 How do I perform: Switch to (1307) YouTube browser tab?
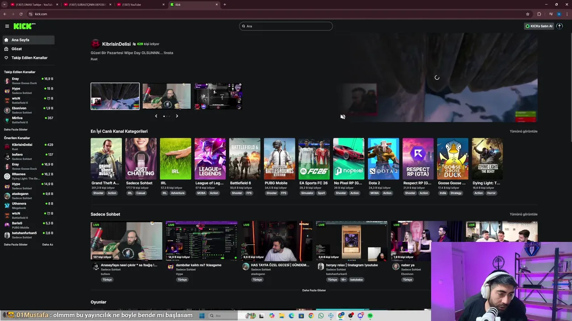tap(141, 4)
